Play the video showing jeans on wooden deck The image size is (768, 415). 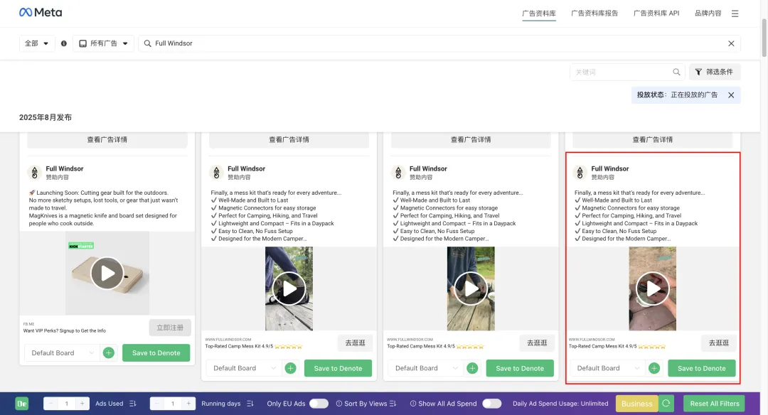[289, 289]
